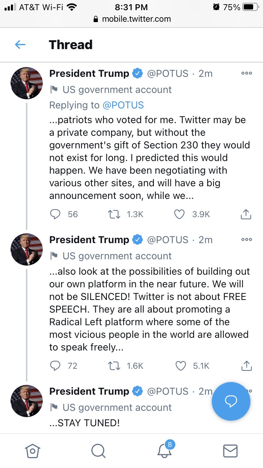This screenshot has width=263, height=468.
Task: Reply to the tweet with 72 replies
Action: pos(55,366)
